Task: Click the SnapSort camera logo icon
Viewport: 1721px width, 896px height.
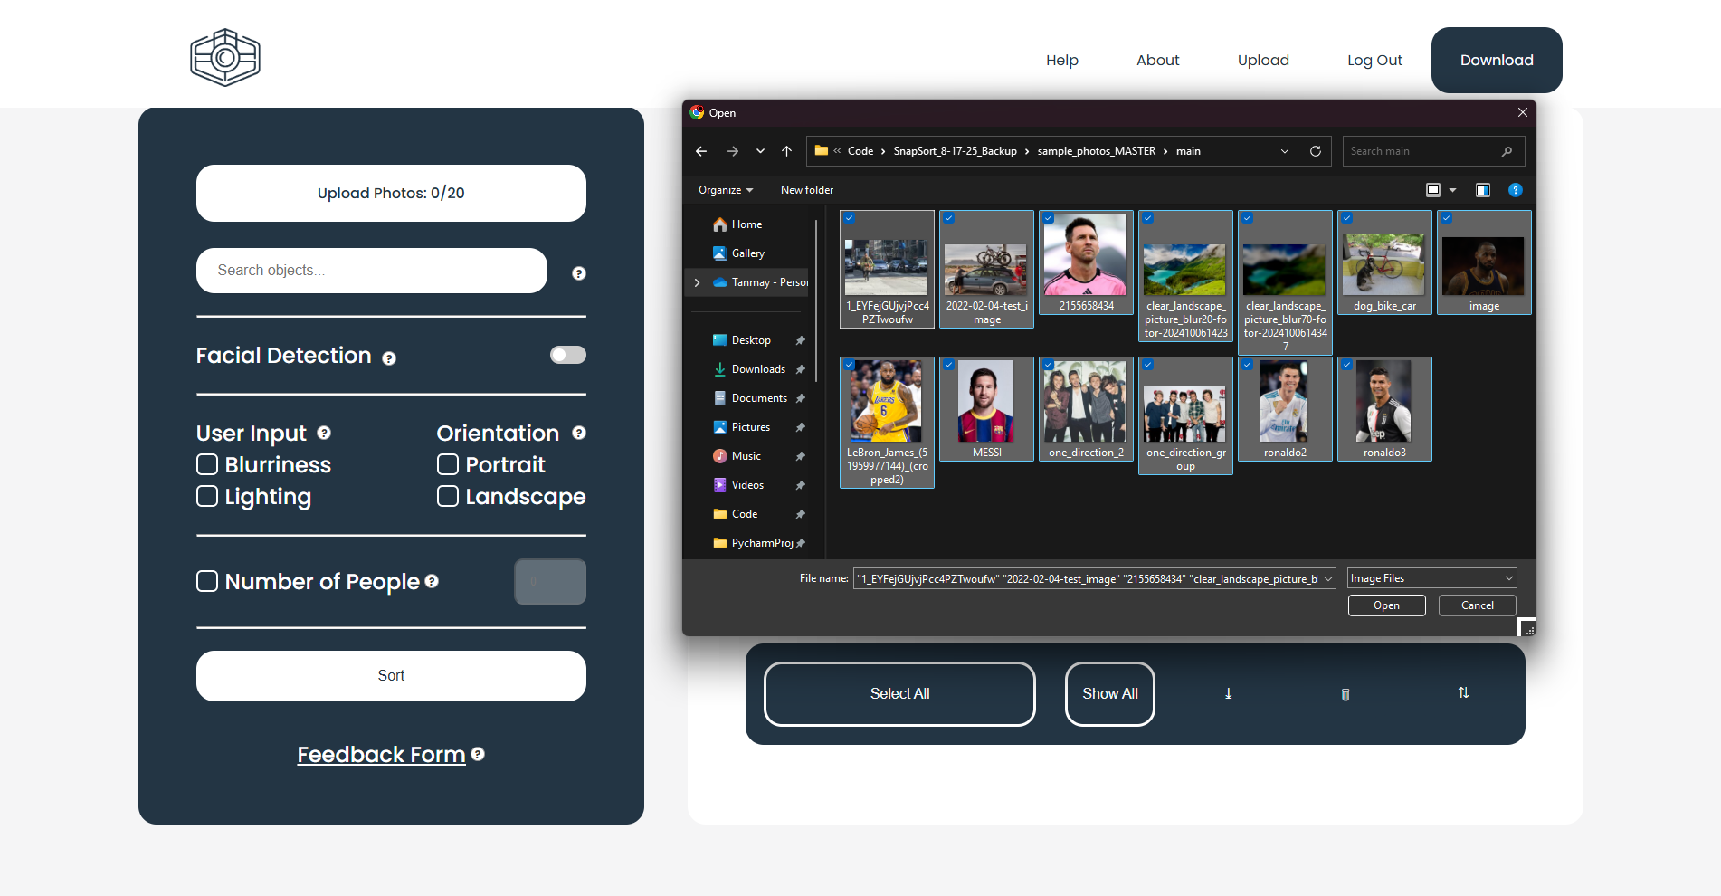Action: click(x=225, y=58)
